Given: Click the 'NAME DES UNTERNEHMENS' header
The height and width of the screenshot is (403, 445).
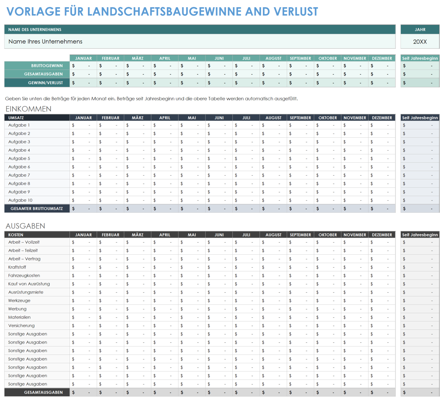Looking at the screenshot, I should tap(200, 29).
